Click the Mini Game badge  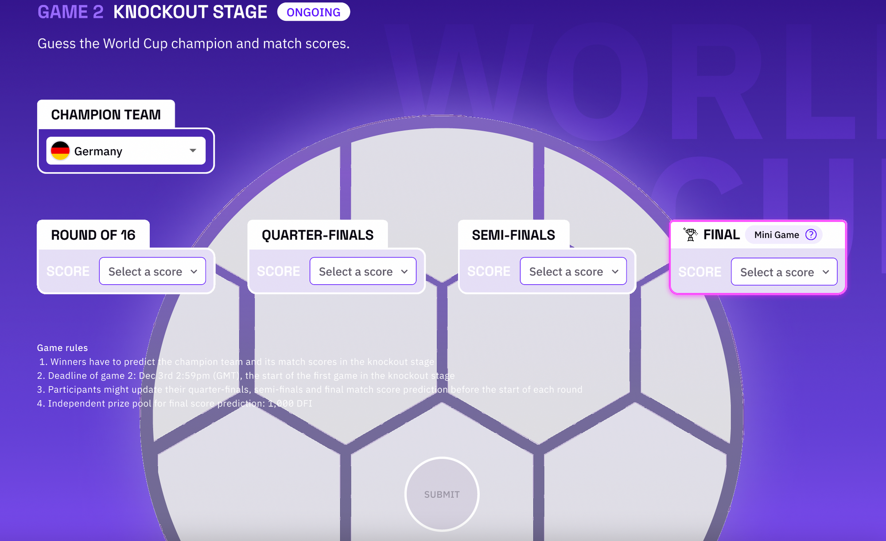tap(777, 235)
